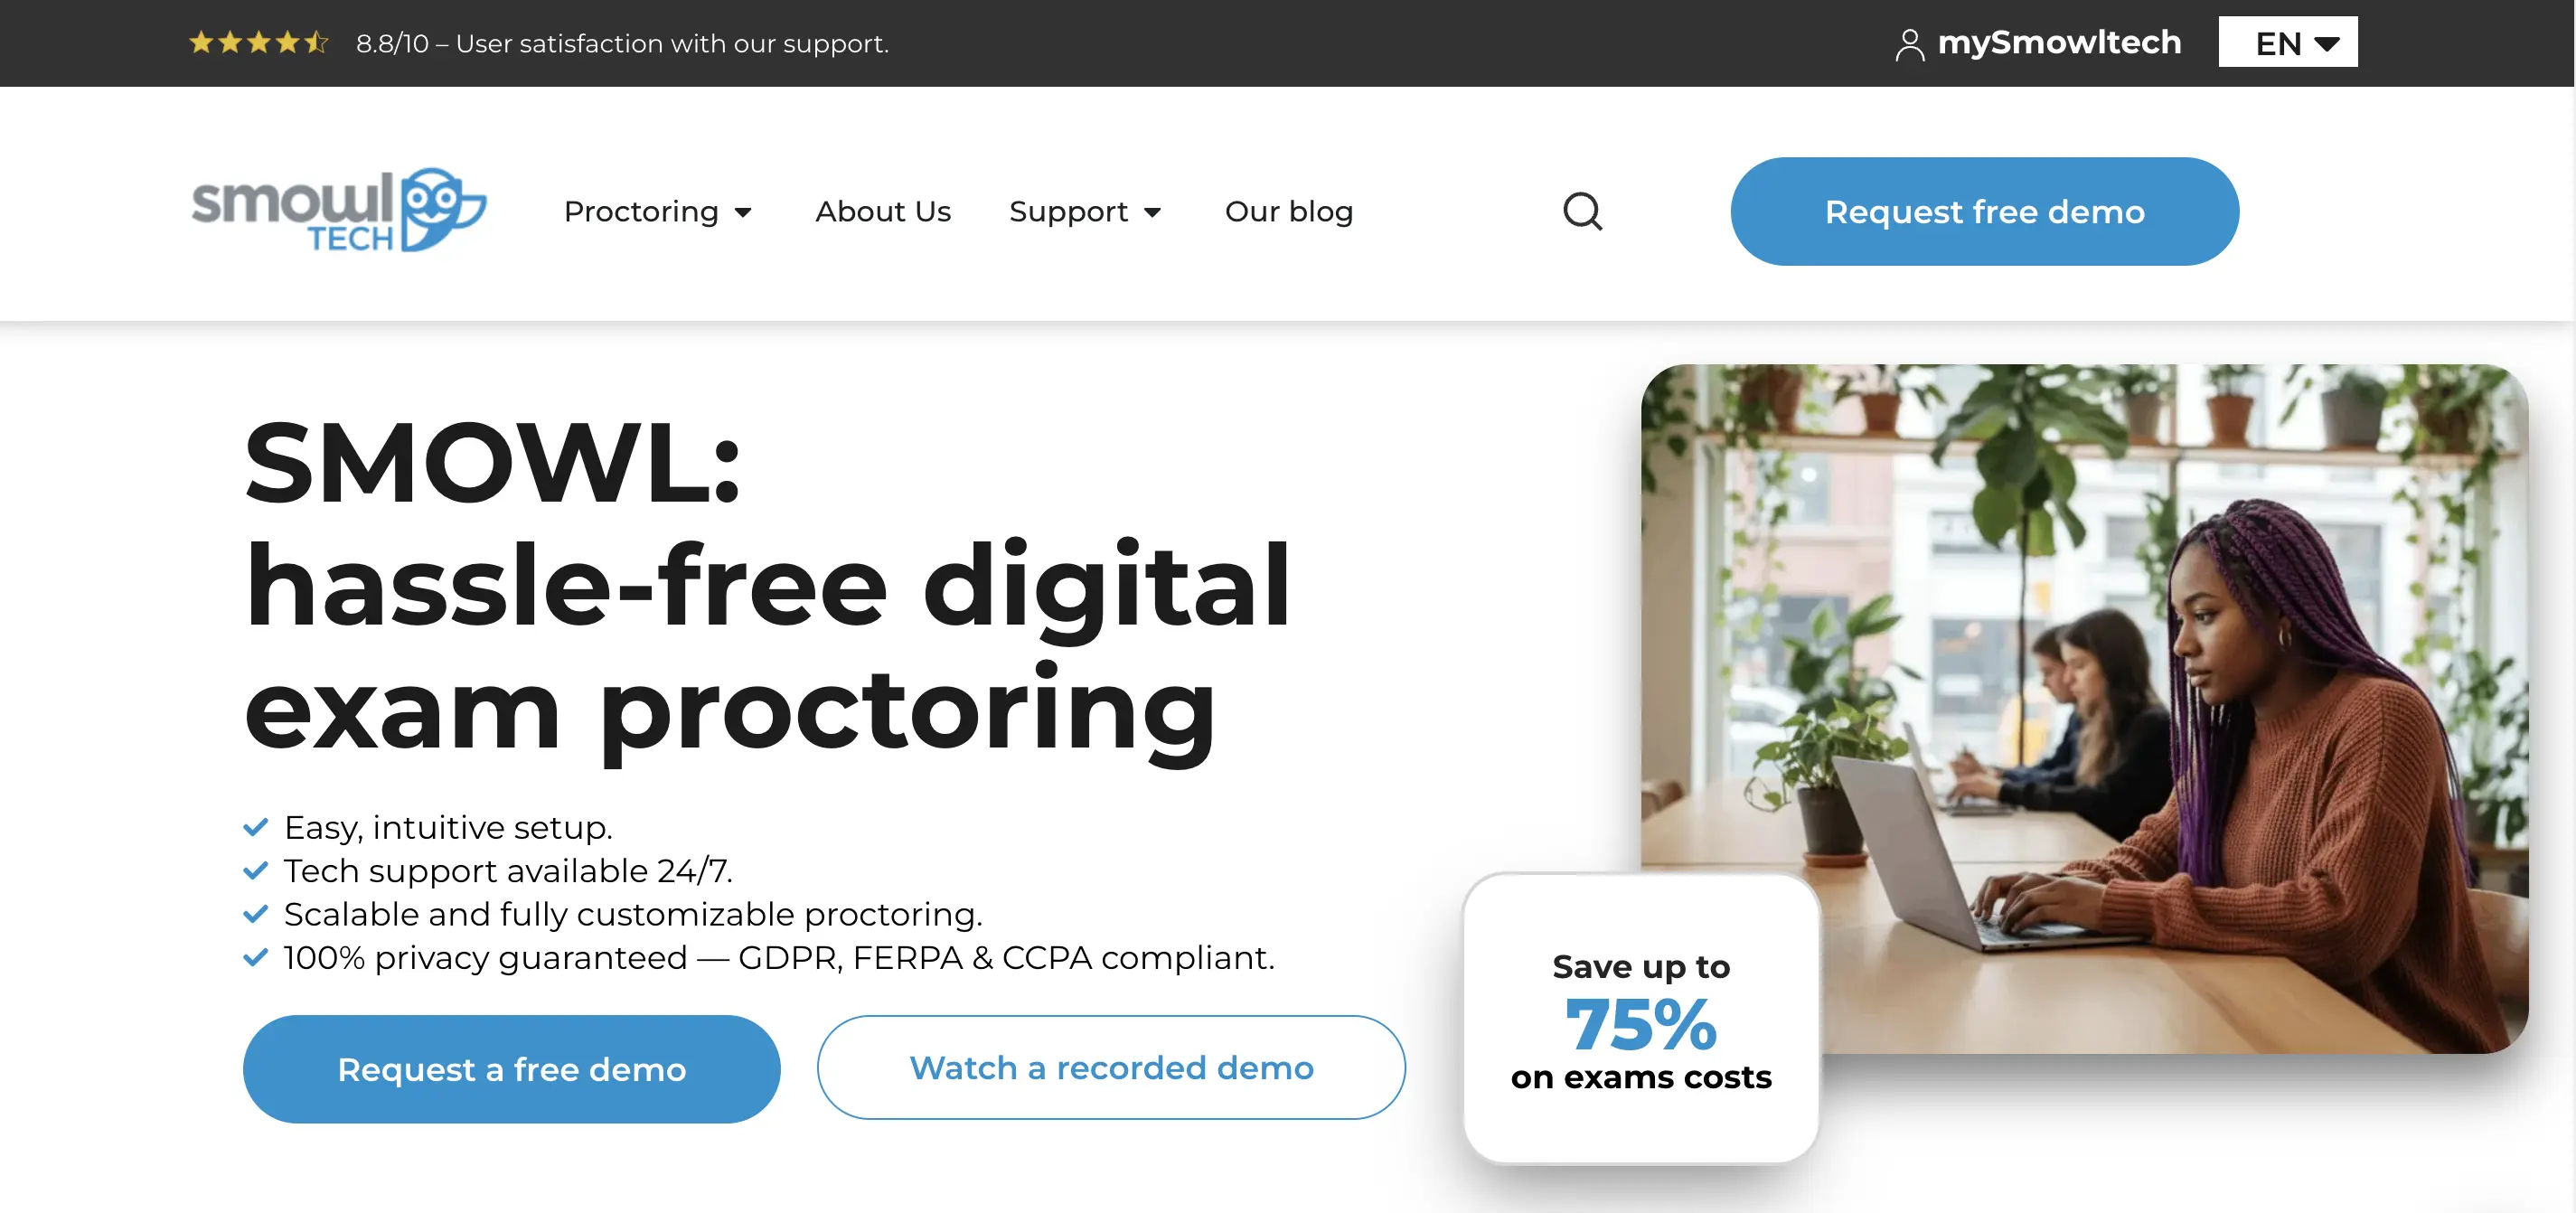This screenshot has height=1213, width=2576.
Task: Click Watch a recorded demo
Action: [1110, 1067]
